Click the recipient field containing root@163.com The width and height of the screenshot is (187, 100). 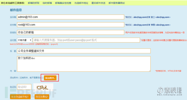pos(71,25)
